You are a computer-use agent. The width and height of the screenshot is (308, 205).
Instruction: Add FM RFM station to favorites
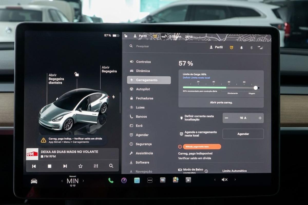[x=80, y=166]
